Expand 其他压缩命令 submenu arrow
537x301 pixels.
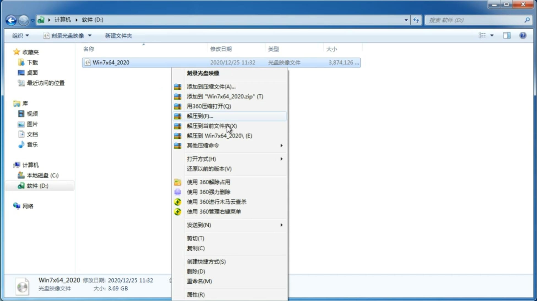tap(281, 145)
